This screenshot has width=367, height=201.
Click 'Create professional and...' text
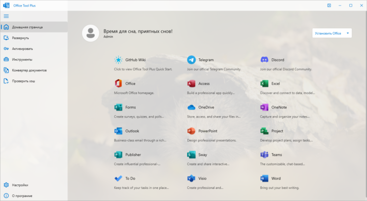[205, 188]
